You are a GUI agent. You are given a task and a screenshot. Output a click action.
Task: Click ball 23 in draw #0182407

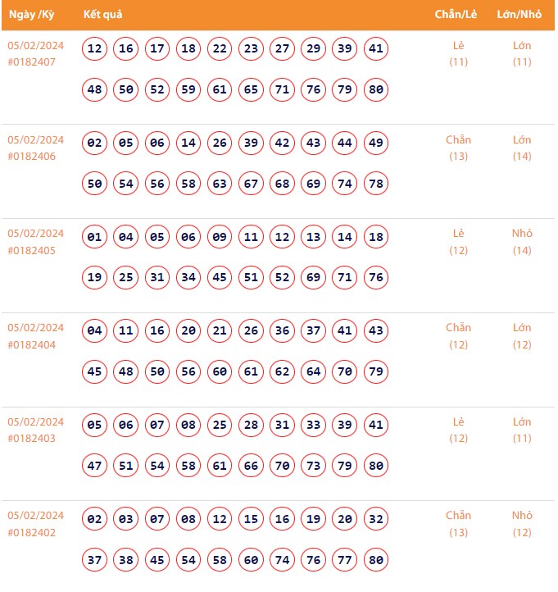[251, 49]
